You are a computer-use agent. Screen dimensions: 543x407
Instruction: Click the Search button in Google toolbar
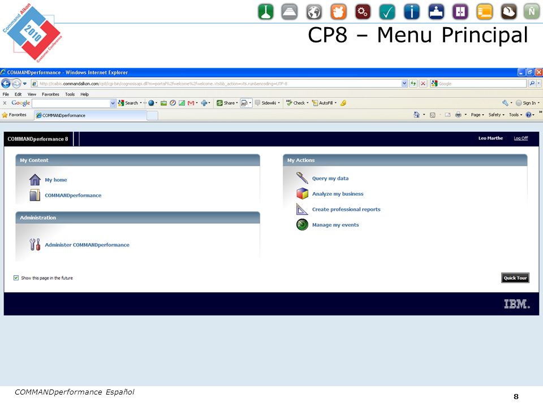click(128, 103)
